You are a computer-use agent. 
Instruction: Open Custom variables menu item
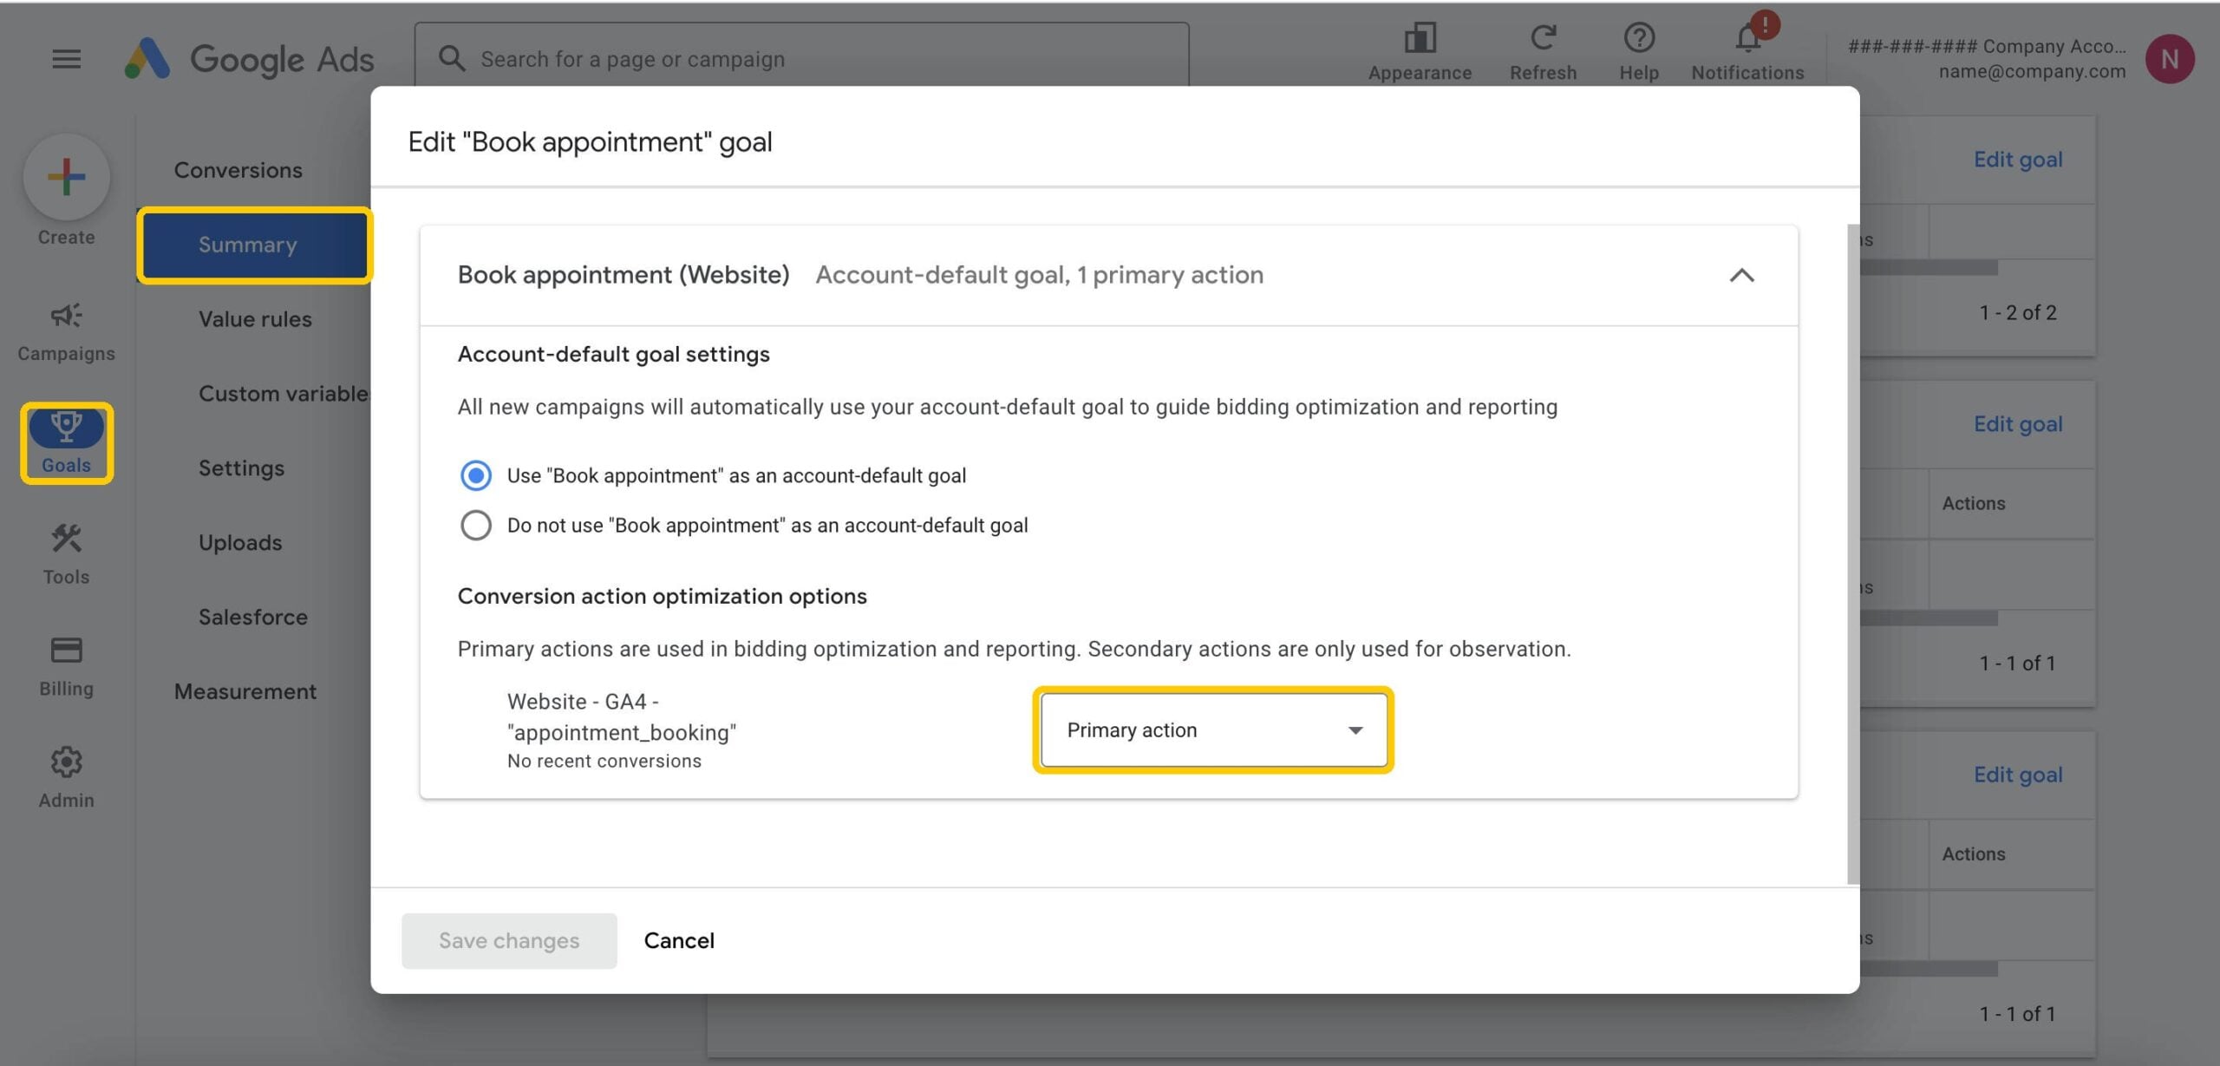point(284,394)
